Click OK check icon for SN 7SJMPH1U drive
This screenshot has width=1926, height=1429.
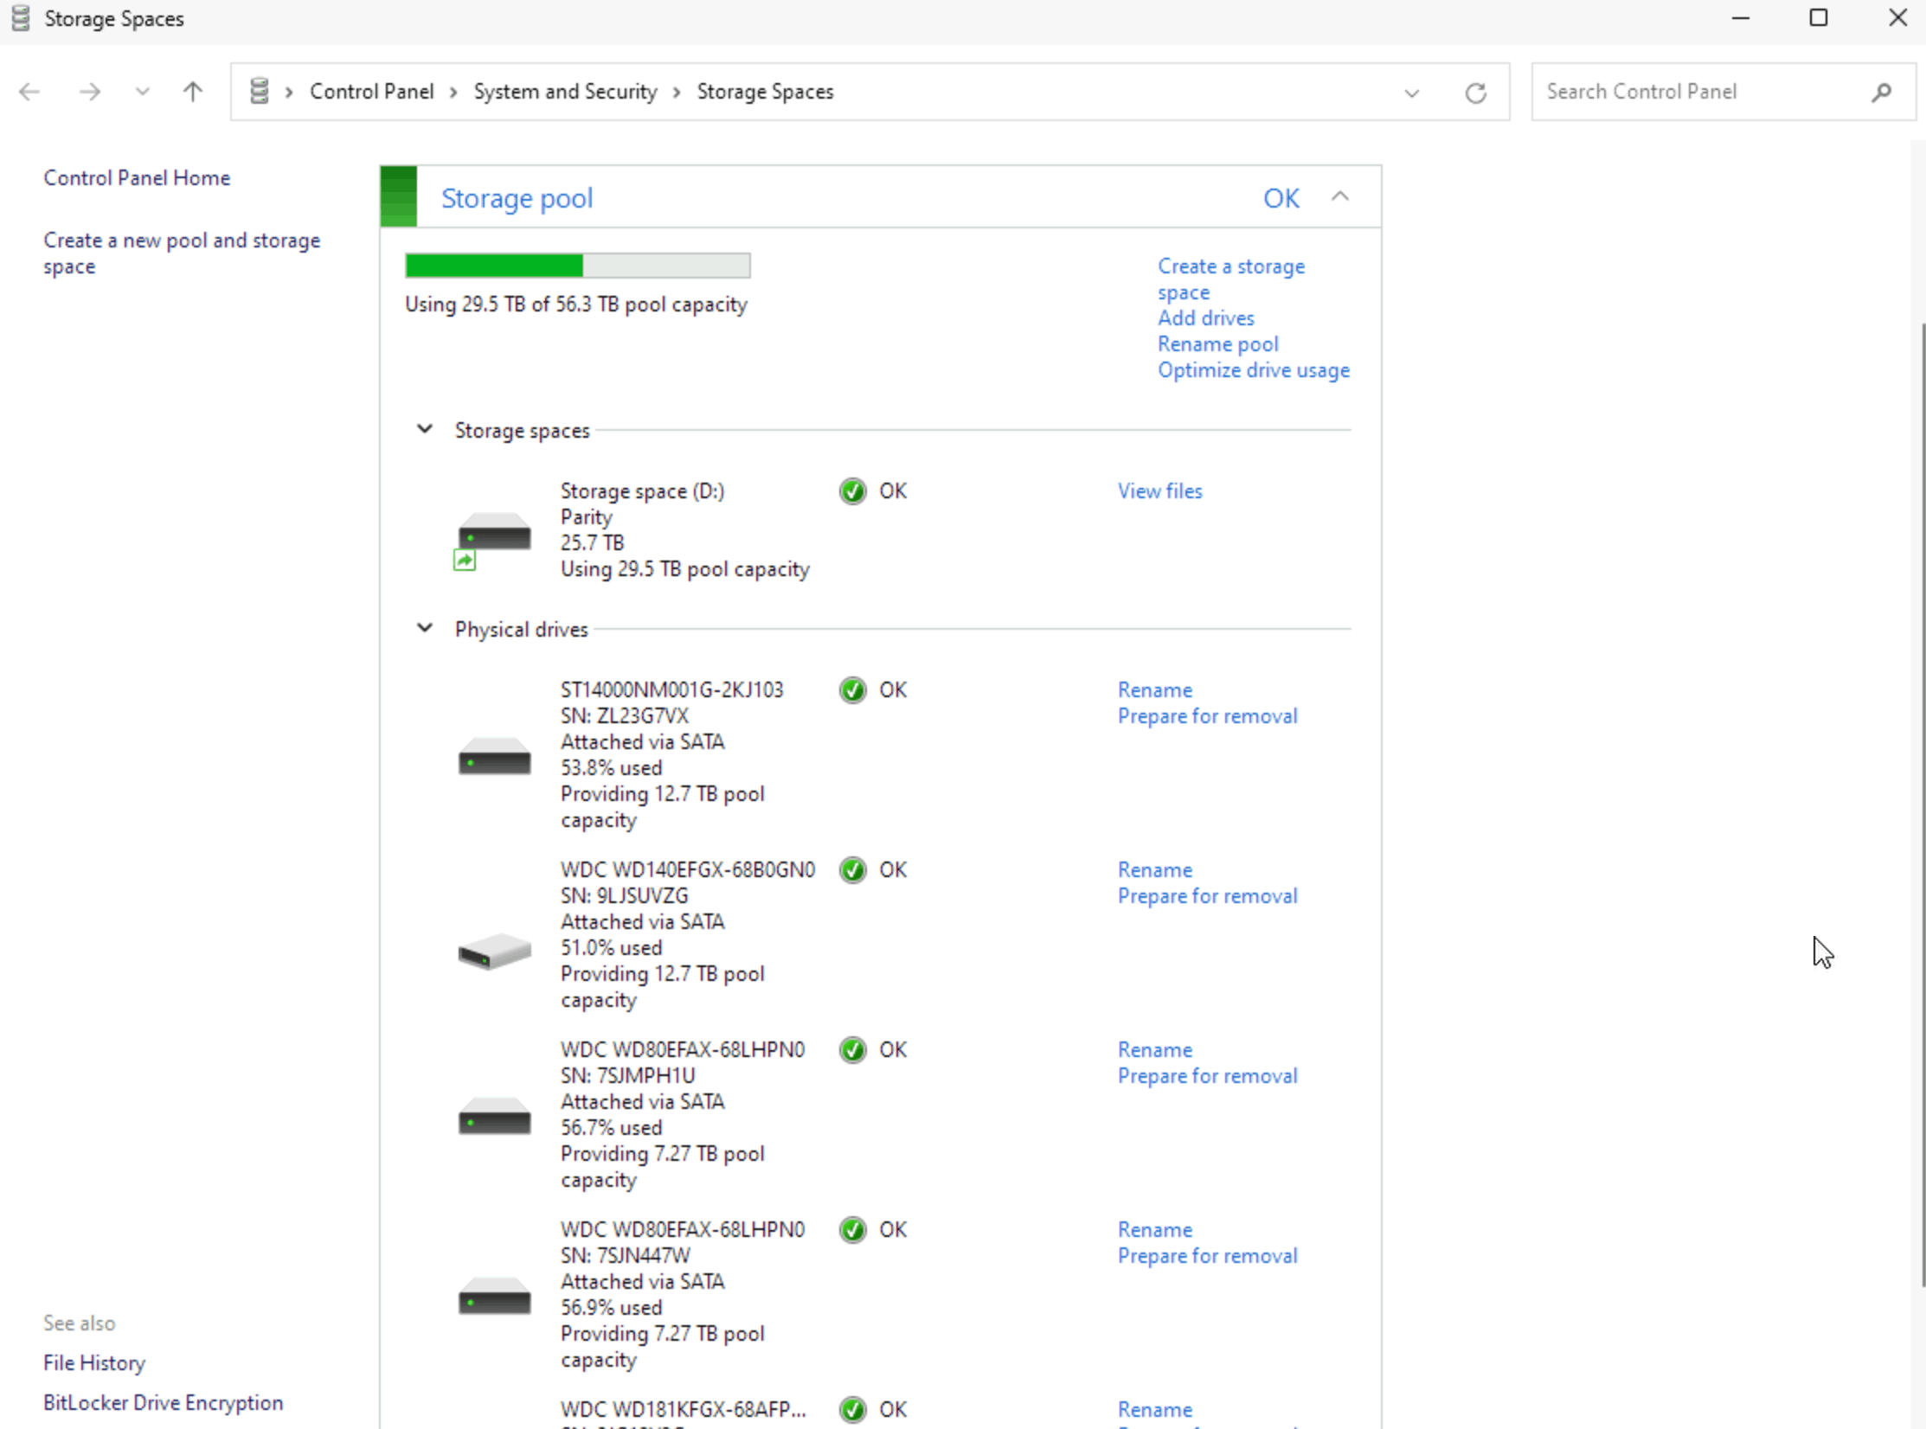852,1050
